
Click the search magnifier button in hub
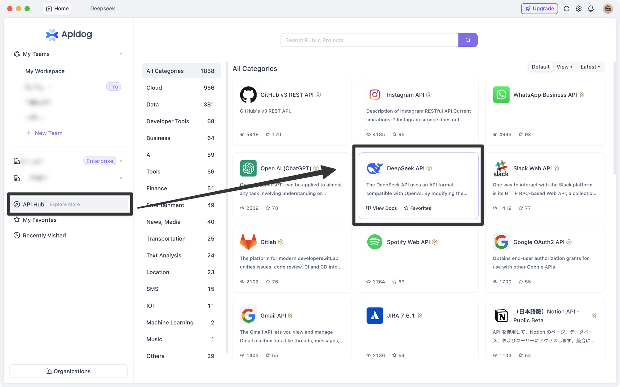click(468, 40)
